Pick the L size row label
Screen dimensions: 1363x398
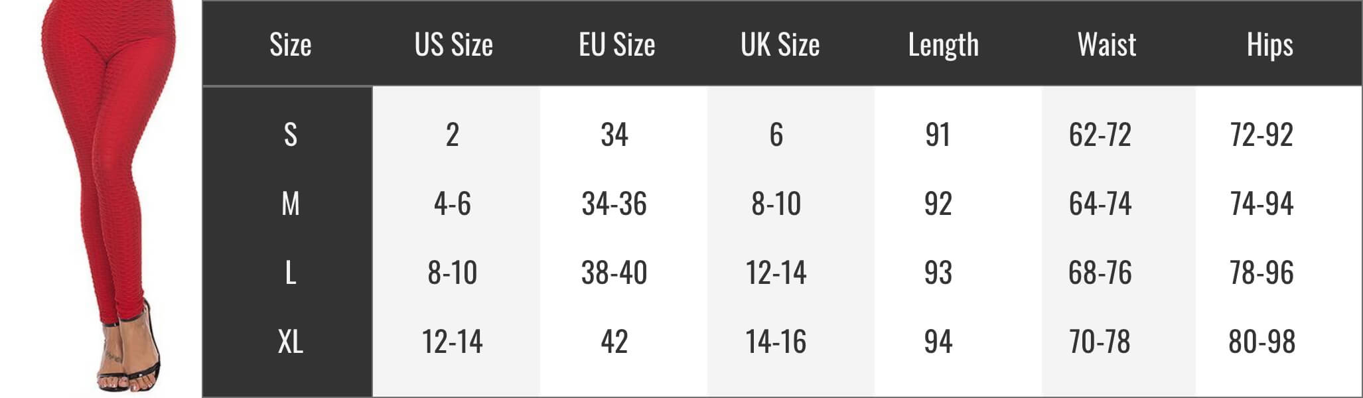(x=290, y=273)
